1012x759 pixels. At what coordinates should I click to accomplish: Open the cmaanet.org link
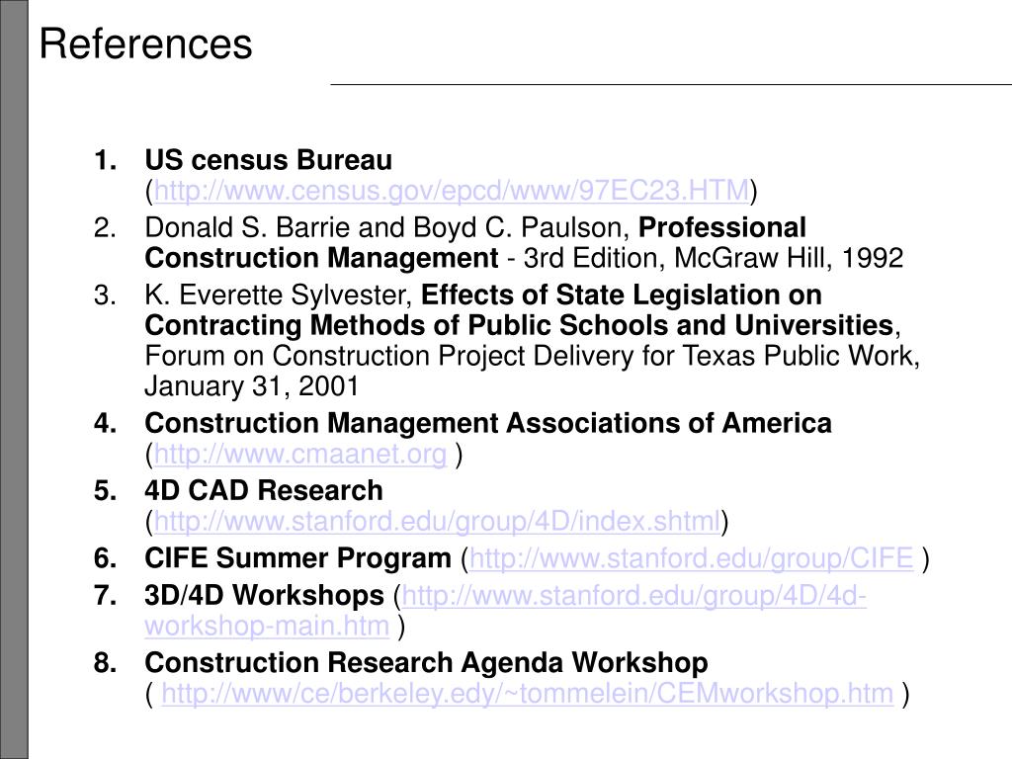click(300, 455)
